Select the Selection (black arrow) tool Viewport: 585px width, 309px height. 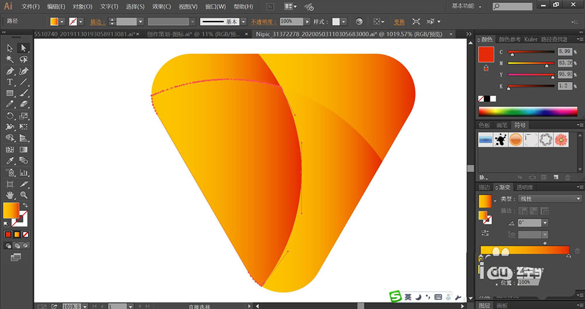click(10, 48)
